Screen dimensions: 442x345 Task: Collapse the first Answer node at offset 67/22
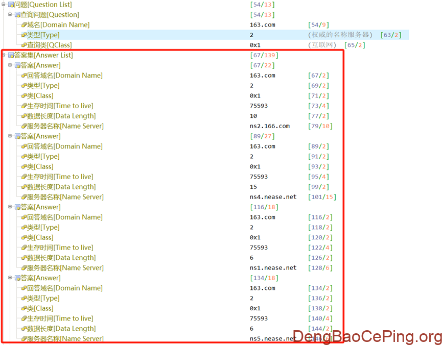click(10, 65)
